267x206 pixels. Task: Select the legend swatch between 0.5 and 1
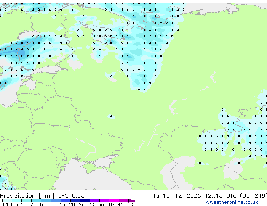coord(17,201)
